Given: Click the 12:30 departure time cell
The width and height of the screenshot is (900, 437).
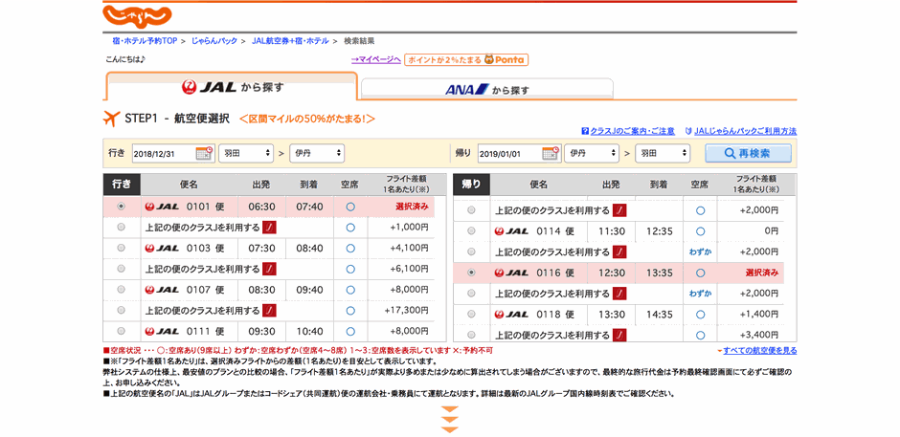Looking at the screenshot, I should click(612, 273).
